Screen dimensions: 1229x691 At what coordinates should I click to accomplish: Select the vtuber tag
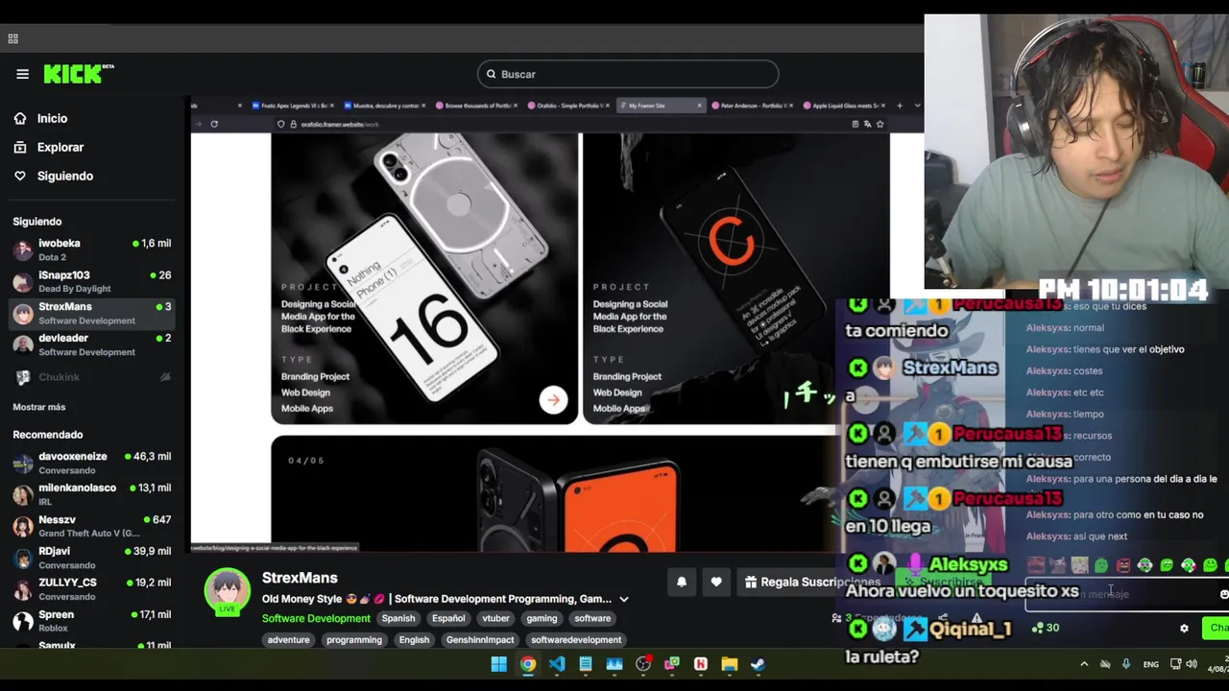(x=495, y=618)
